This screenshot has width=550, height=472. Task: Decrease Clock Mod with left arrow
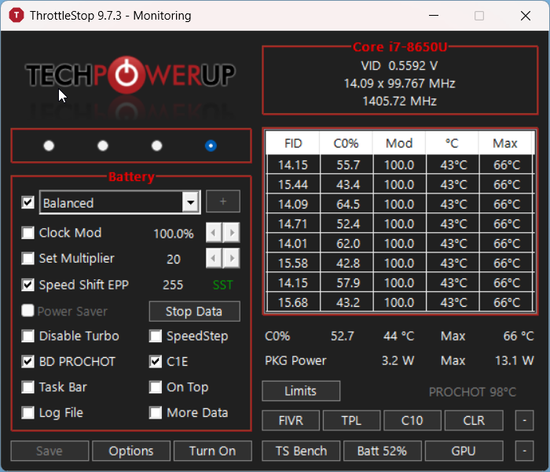coord(214,233)
